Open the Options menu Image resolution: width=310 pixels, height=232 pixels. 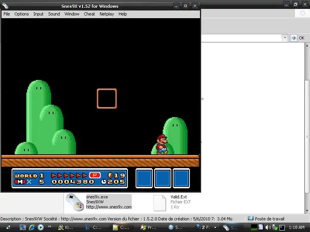pyautogui.click(x=22, y=14)
